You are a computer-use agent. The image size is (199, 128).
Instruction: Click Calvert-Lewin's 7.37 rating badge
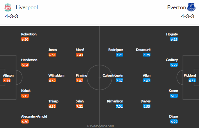point(119,80)
